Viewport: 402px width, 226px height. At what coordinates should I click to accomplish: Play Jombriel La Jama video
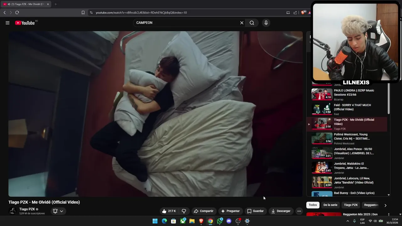[347, 168]
